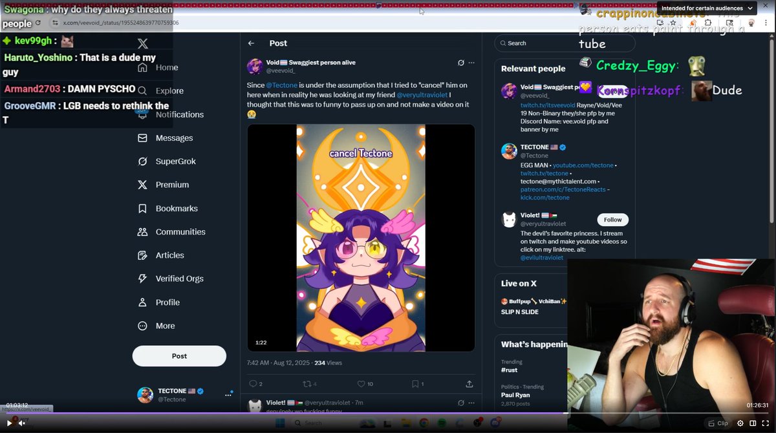776x433 pixels.
Task: Click the Grok icon on Void's post
Action: 460,63
